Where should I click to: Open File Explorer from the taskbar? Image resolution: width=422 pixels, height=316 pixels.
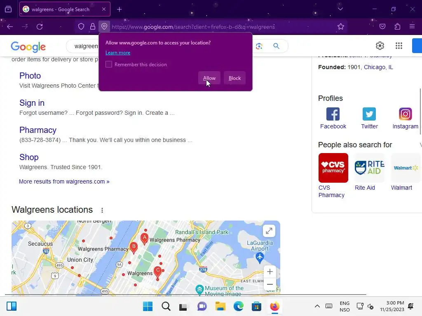coord(220,306)
